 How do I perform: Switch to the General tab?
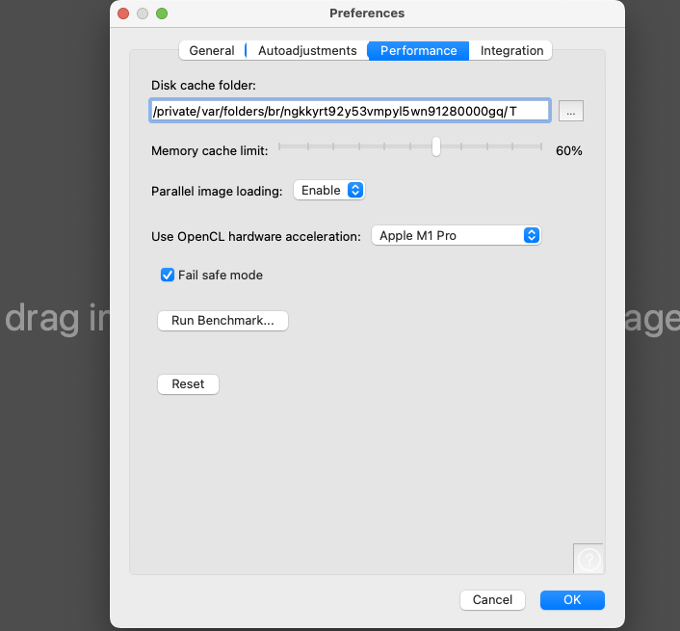(212, 51)
